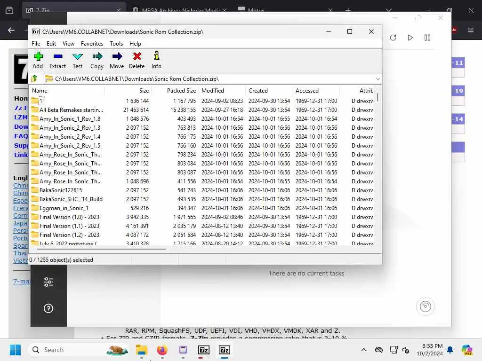The height and width of the screenshot is (361, 482).
Task: Open the Motrix help question icon
Action: [48, 308]
